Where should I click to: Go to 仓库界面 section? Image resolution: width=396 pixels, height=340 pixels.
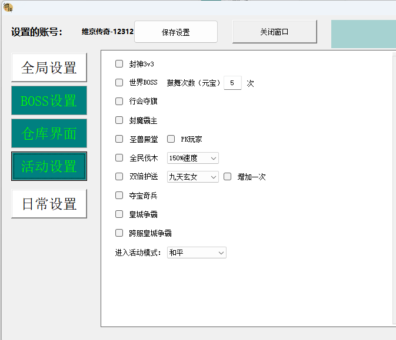49,133
